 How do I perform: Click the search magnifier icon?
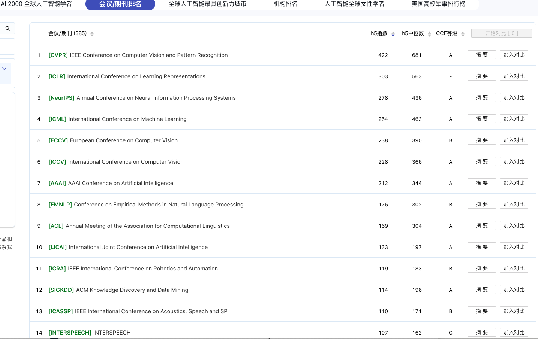pos(7,28)
